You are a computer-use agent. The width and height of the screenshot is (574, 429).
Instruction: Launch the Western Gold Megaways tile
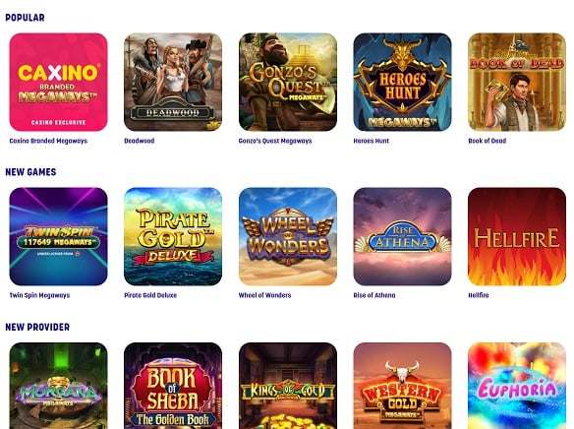pyautogui.click(x=402, y=386)
